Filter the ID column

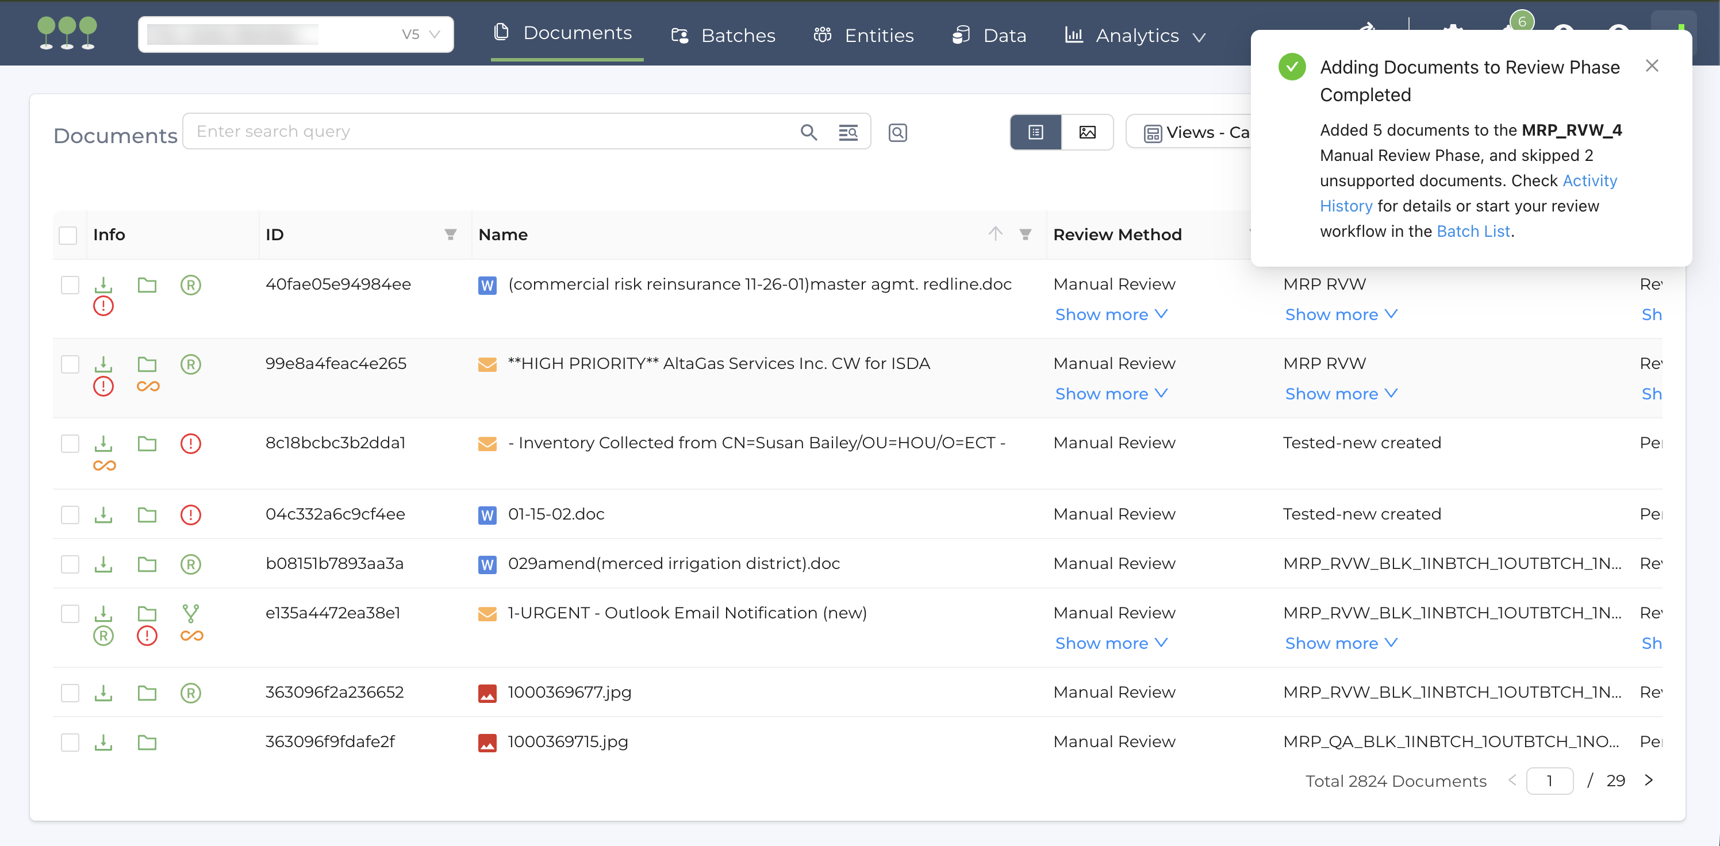[x=450, y=234]
